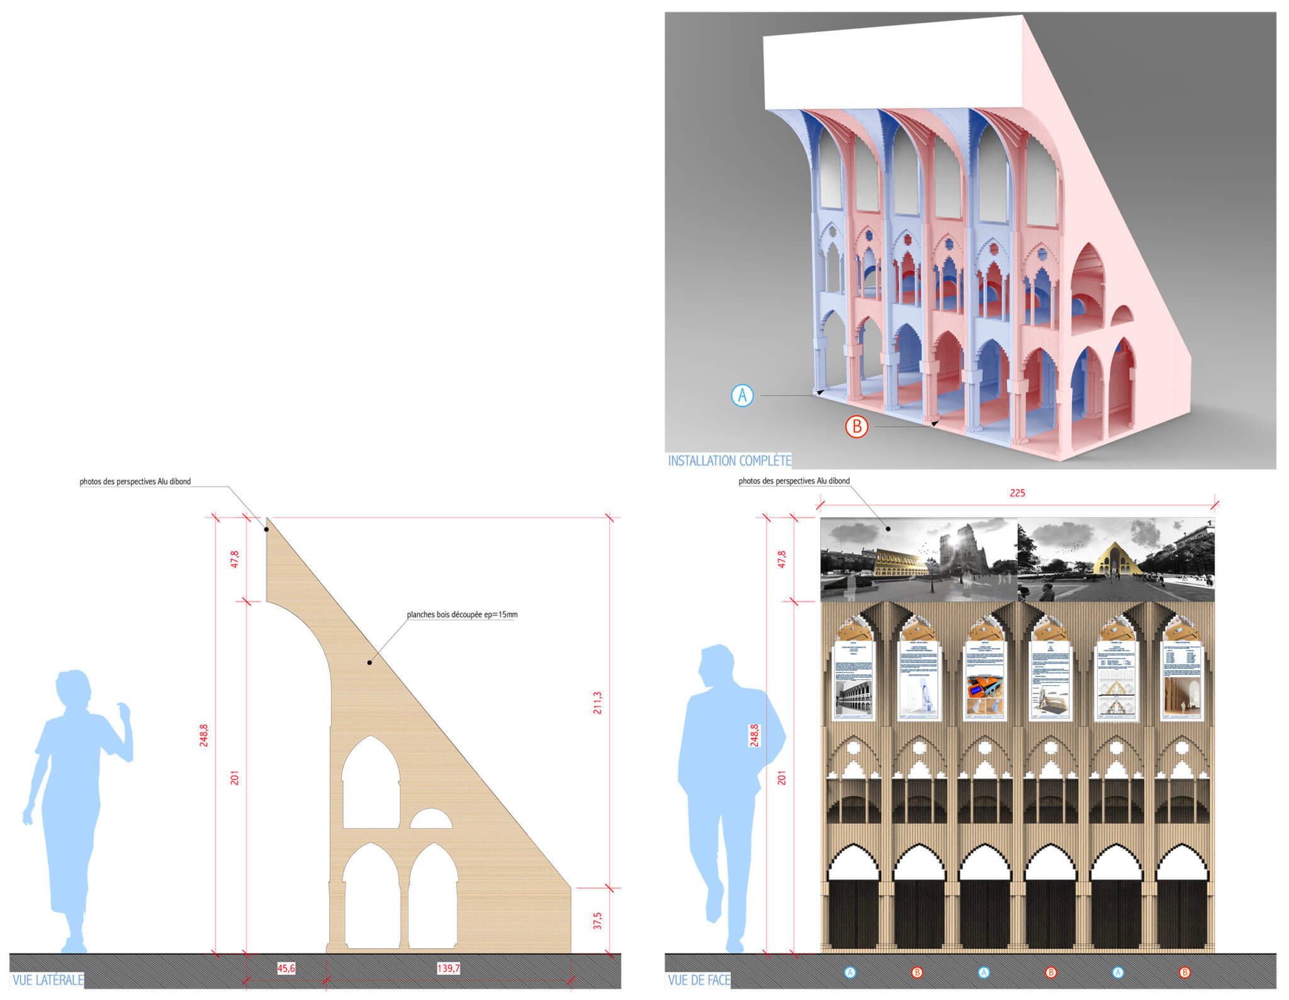This screenshot has width=1289, height=1000.
Task: Select the VUE DE FACE caption
Action: coord(699,980)
